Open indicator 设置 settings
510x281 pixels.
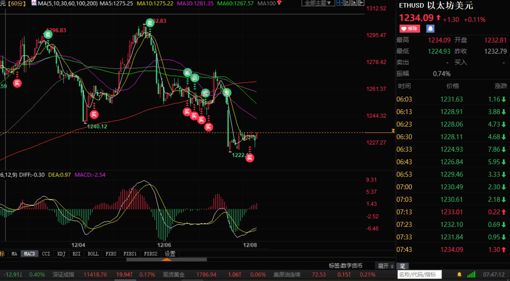[170, 254]
